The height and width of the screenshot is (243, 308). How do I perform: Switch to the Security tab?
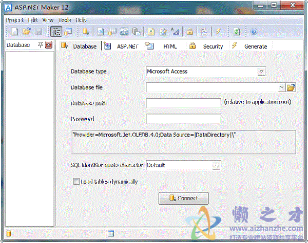[x=206, y=46]
